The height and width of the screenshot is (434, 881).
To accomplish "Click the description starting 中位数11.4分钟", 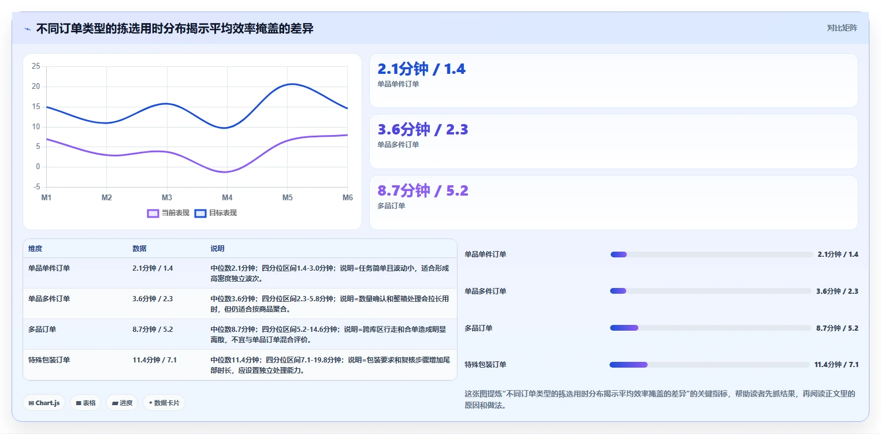I will click(x=330, y=365).
